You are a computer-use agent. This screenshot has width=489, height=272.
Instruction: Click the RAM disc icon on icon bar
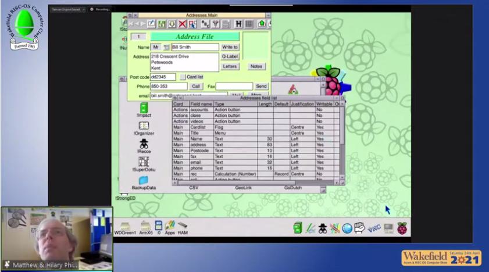pos(183,228)
